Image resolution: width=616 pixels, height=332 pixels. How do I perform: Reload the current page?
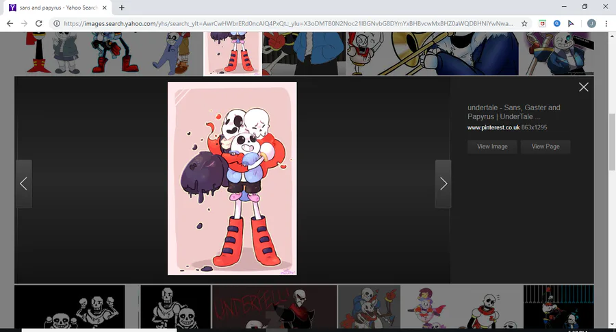pos(38,23)
